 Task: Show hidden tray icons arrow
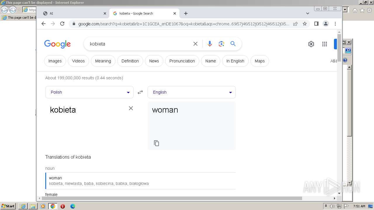coord(326,206)
